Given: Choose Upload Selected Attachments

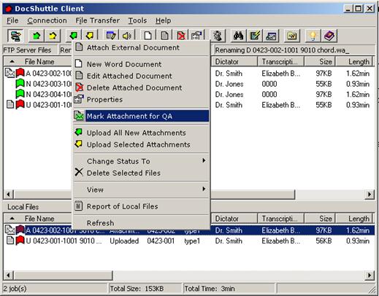Looking at the screenshot, I should click(x=141, y=144).
